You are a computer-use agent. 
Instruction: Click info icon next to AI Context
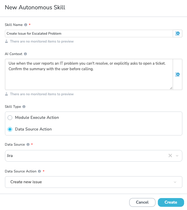click(x=25, y=54)
